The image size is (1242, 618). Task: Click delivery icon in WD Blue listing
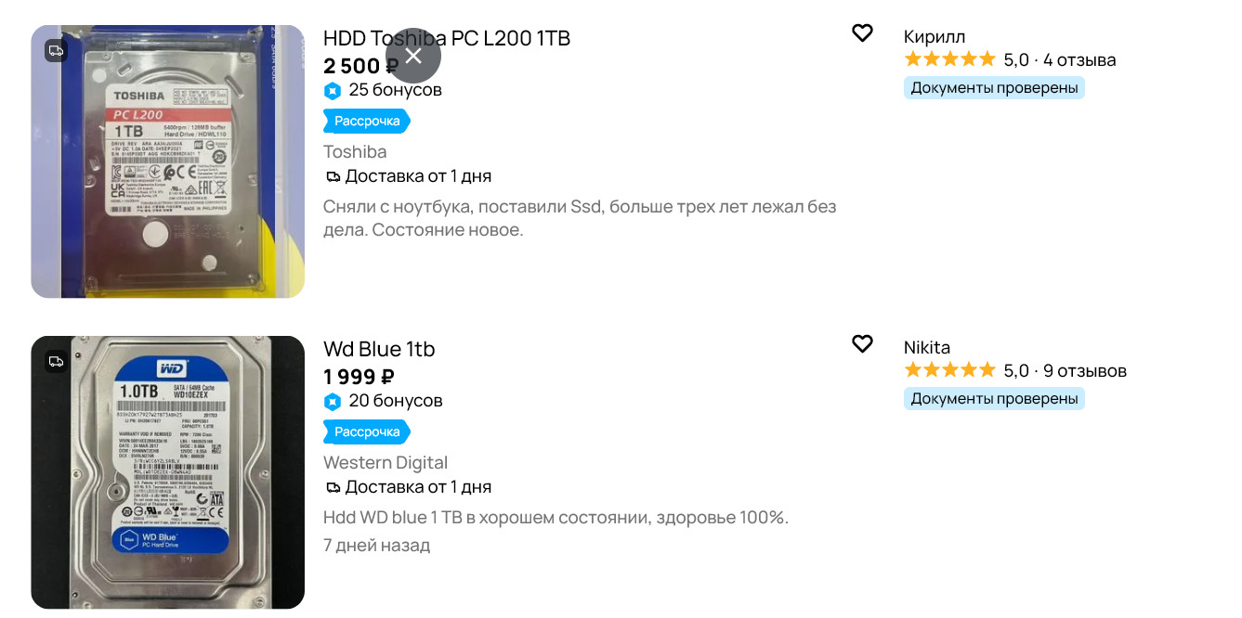(333, 487)
